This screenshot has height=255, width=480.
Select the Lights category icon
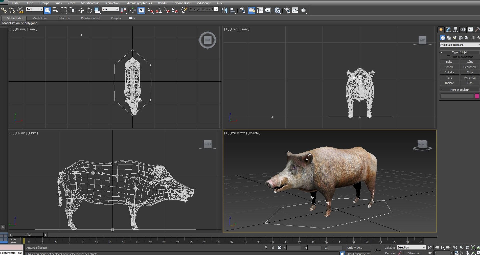point(455,38)
